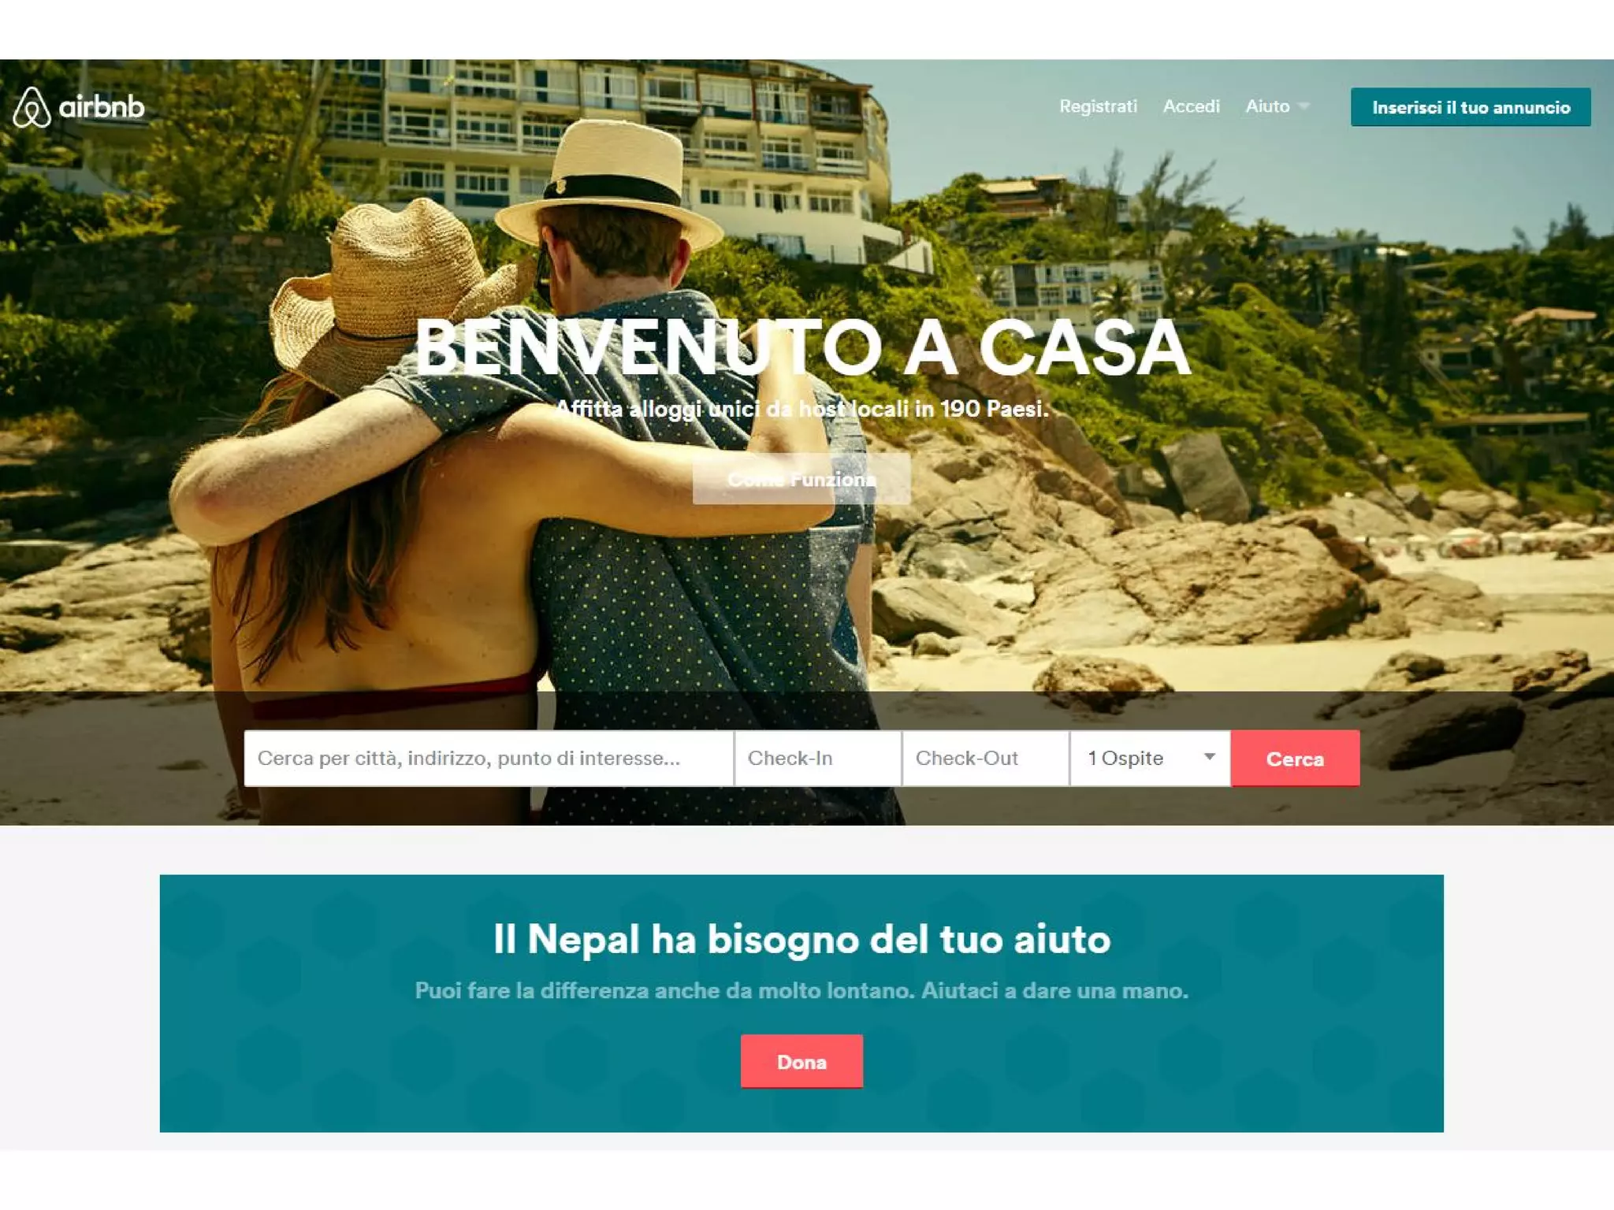
Task: Open the Registrati sign-up link
Action: pyautogui.click(x=1098, y=106)
